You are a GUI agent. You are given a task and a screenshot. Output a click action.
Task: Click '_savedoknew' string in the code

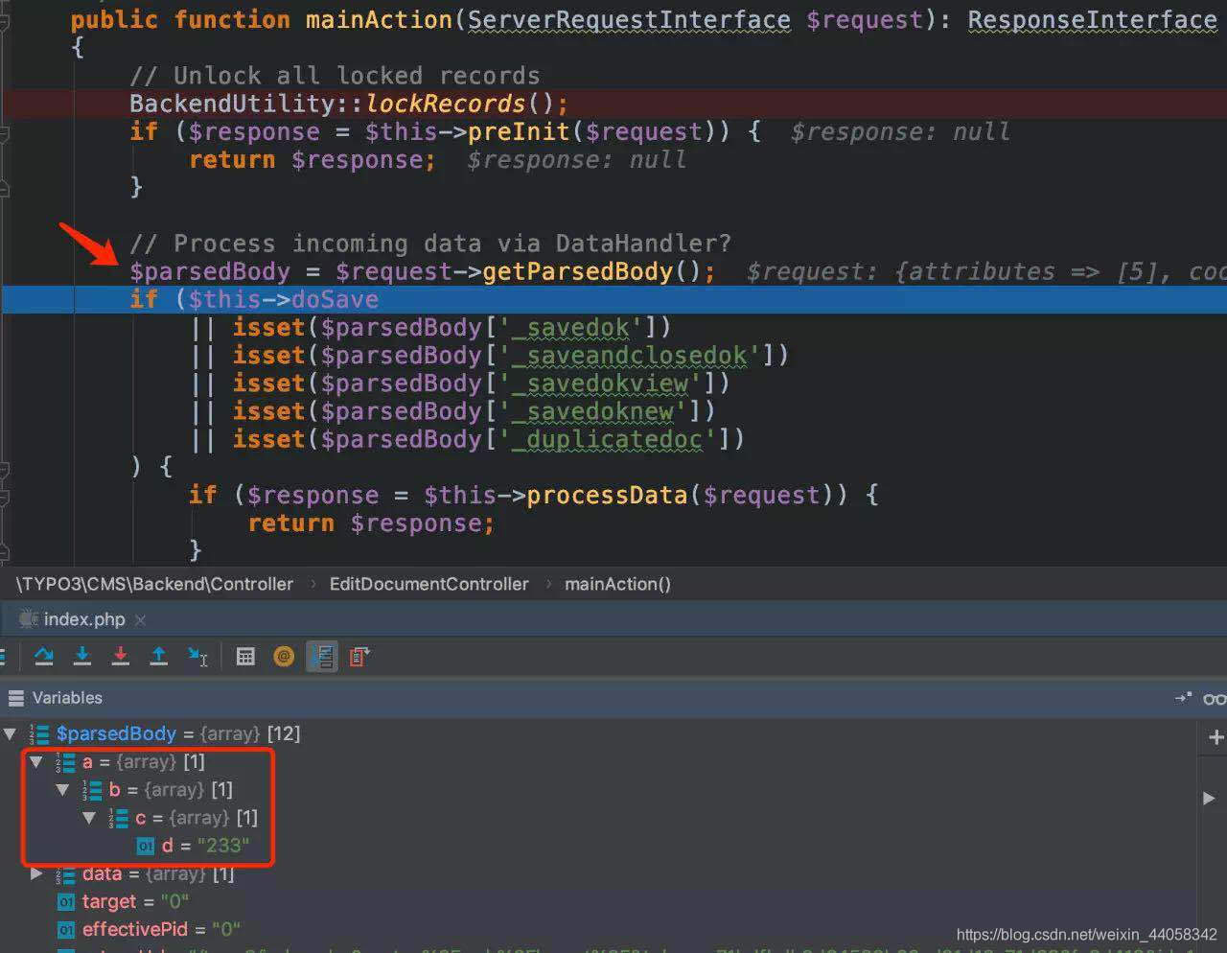(592, 410)
